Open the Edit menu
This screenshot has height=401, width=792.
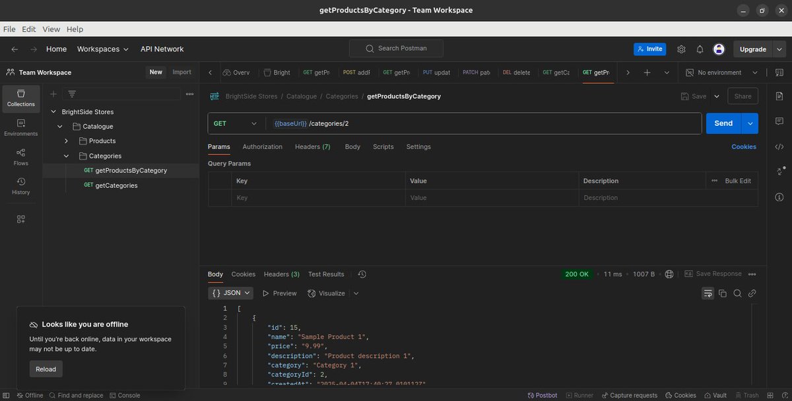pos(29,30)
